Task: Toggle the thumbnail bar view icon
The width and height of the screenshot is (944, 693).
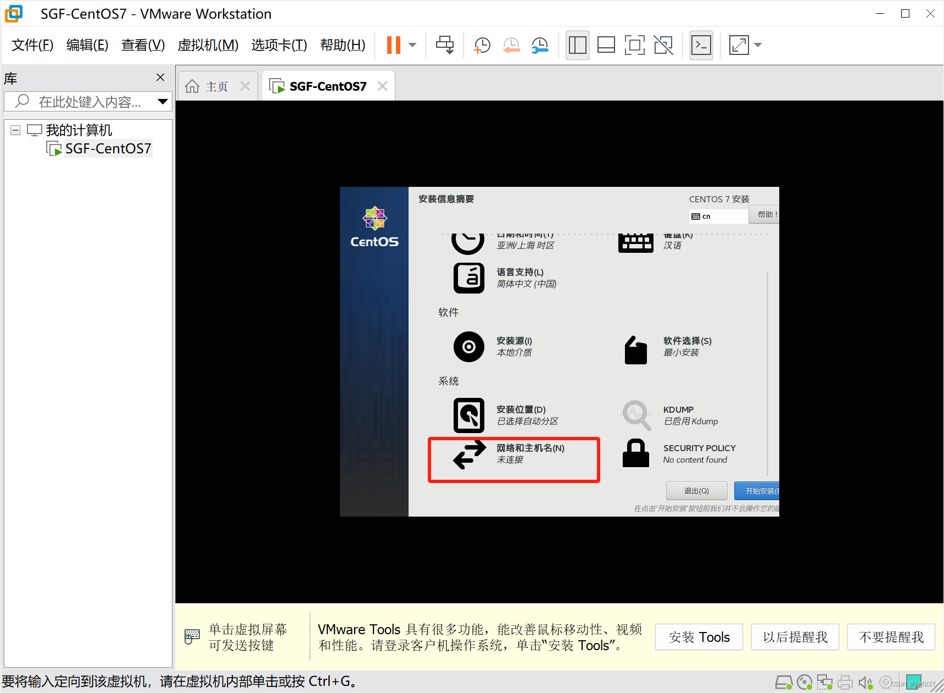Action: click(x=606, y=45)
